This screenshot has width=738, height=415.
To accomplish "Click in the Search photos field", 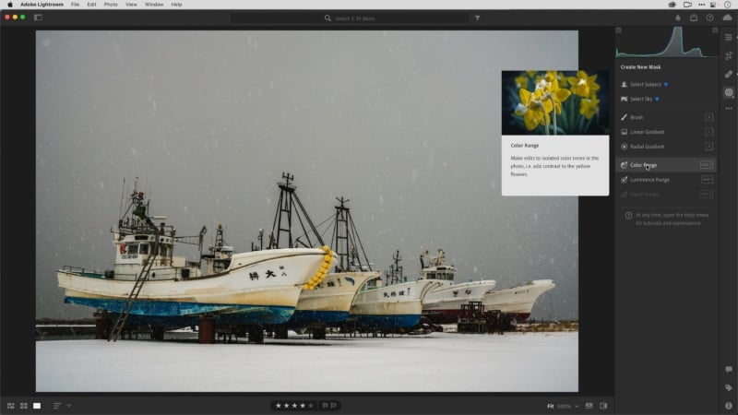I will click(350, 18).
